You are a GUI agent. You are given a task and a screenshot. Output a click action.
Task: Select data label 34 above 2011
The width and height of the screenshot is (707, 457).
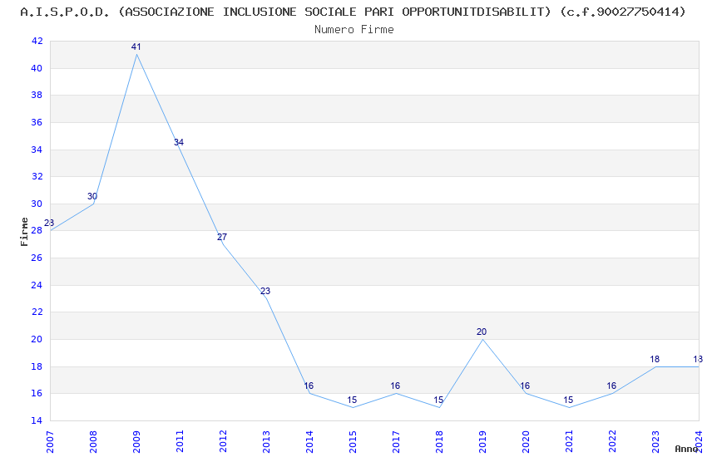click(x=179, y=142)
